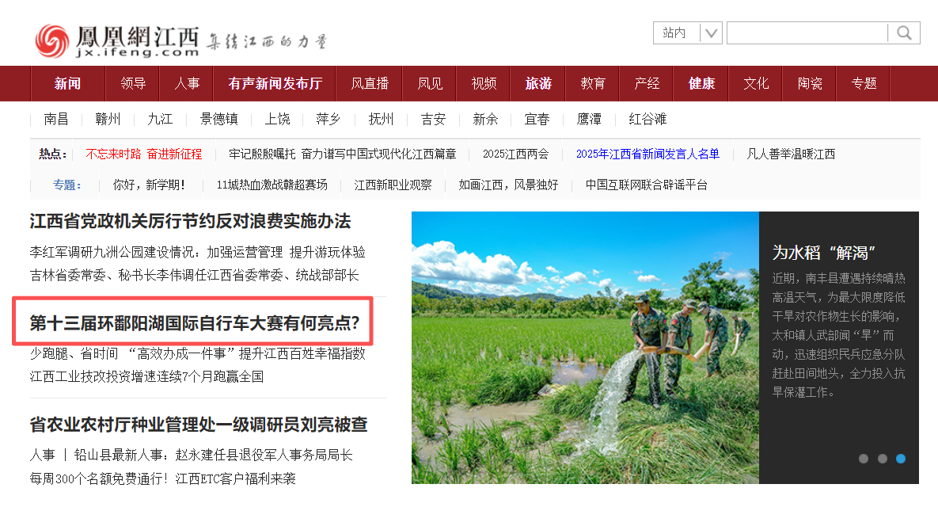This screenshot has height=507, width=938.
Task: Open the 为水稻"解渴" slide title
Action: click(823, 253)
